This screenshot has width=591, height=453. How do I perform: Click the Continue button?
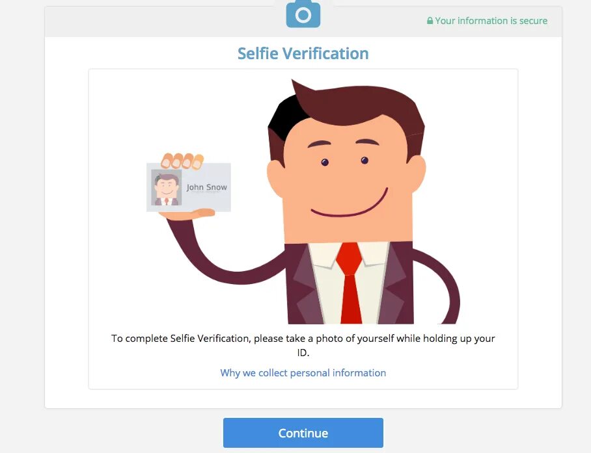[x=303, y=433]
